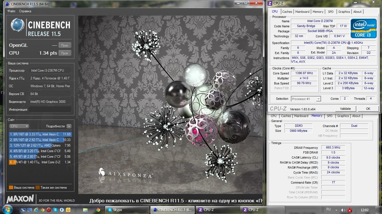Open the clock showing 12:02
The image size is (382, 214).
click(364, 210)
